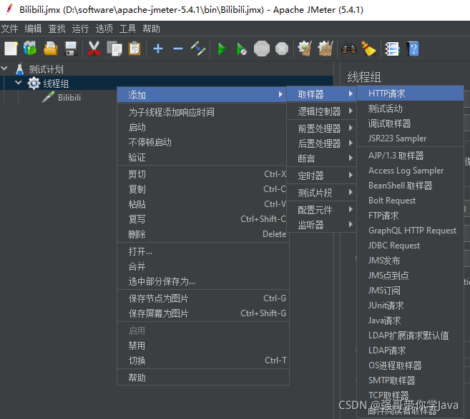
Task: Expand the 前置处理器 submenu
Action: pyautogui.click(x=322, y=128)
